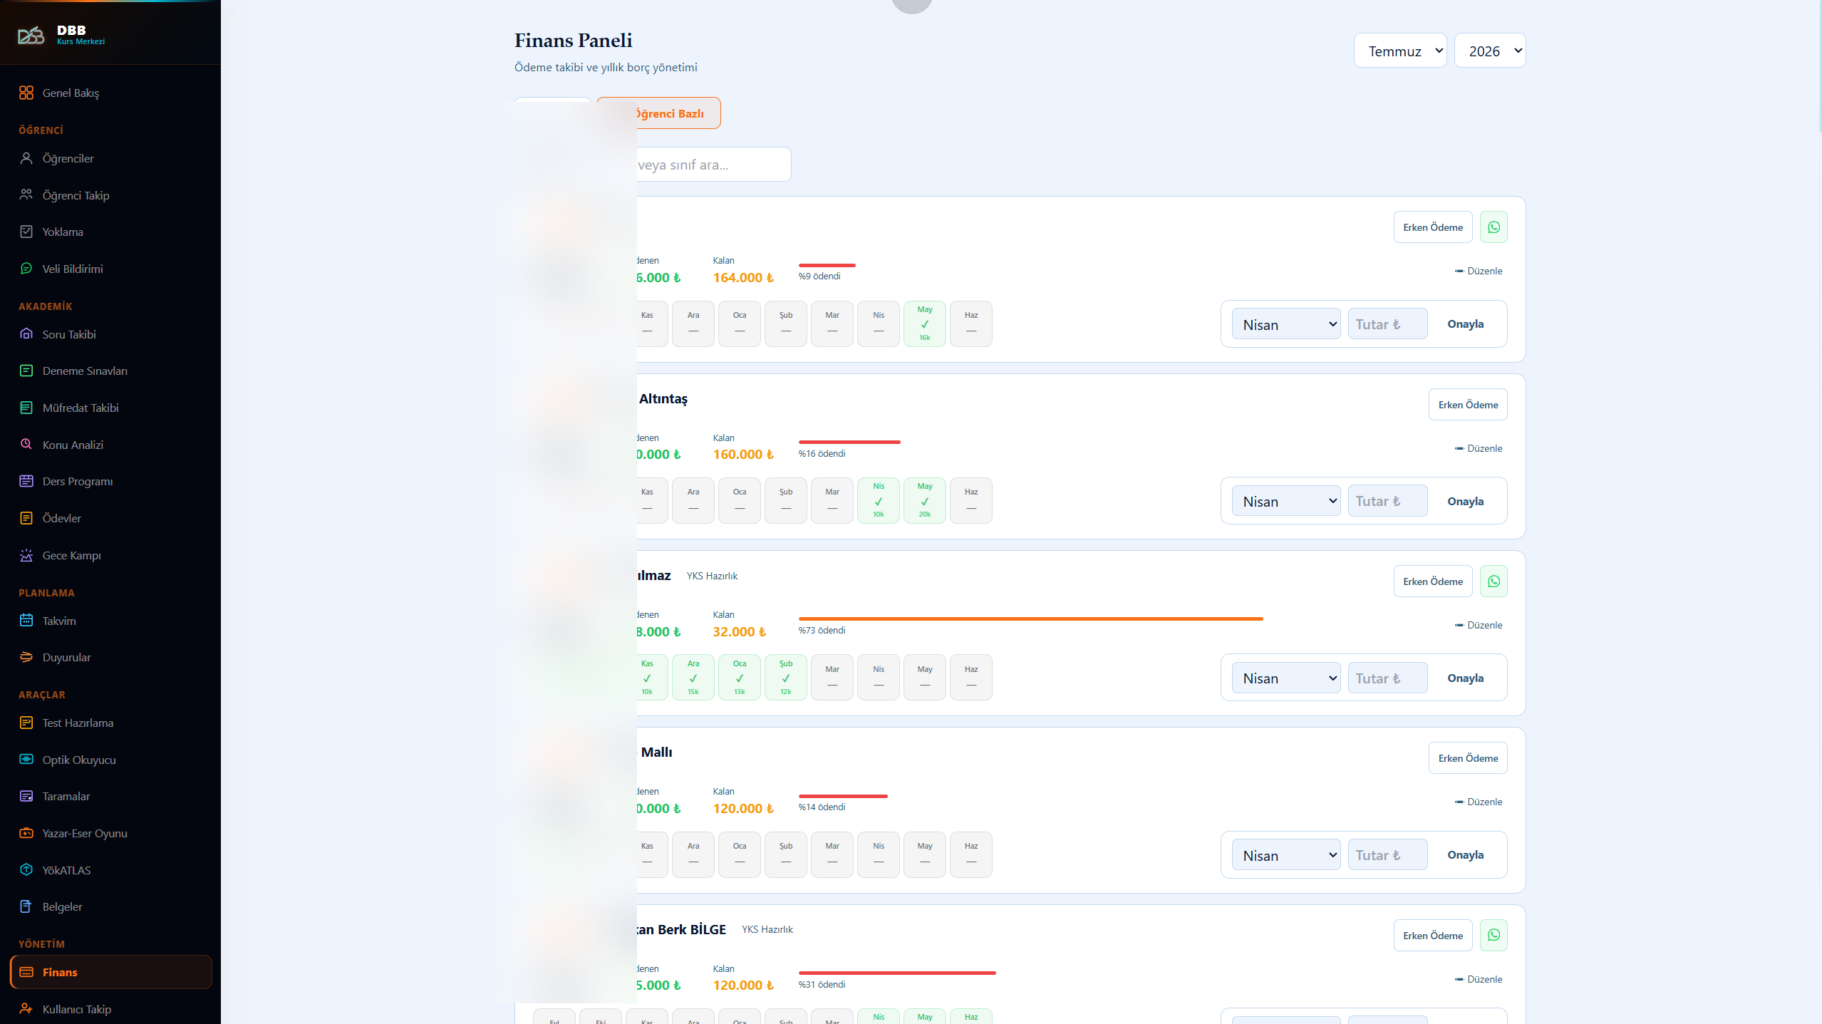The image size is (1822, 1024).
Task: Select Finans in sidebar menu
Action: pos(111,972)
